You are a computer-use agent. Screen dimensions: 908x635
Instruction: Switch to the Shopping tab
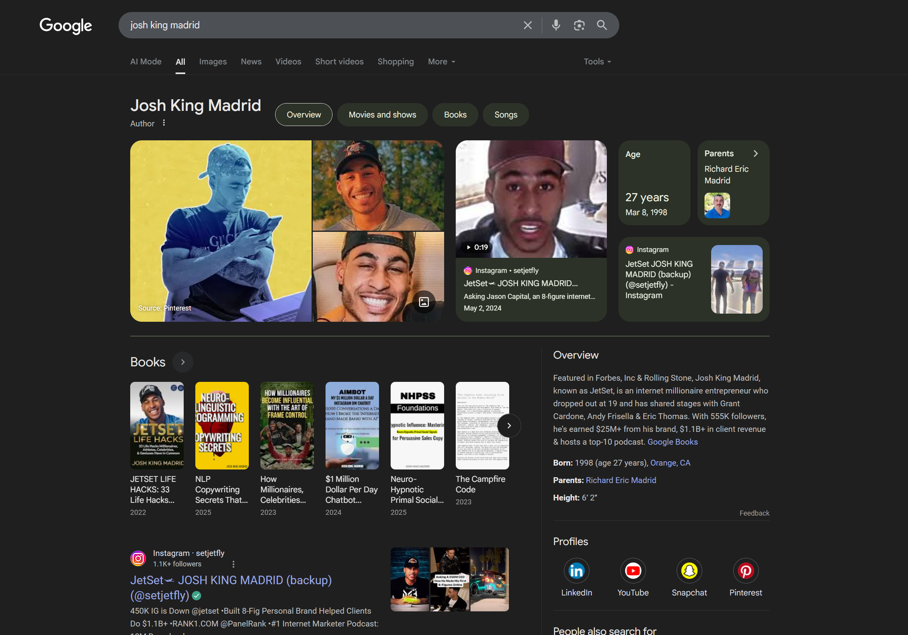click(x=395, y=61)
